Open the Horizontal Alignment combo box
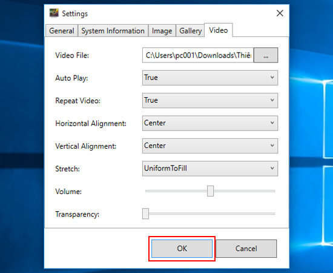Viewport: 333px width, 273px height. click(210, 123)
